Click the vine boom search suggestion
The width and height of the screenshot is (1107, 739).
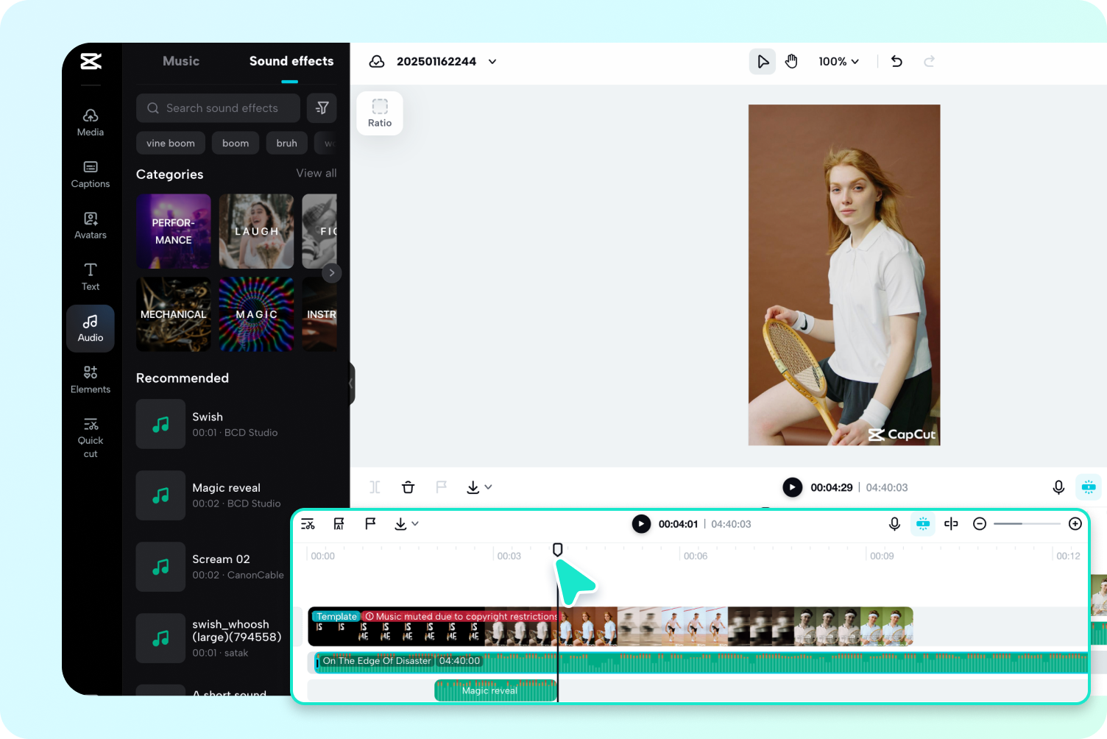(170, 143)
